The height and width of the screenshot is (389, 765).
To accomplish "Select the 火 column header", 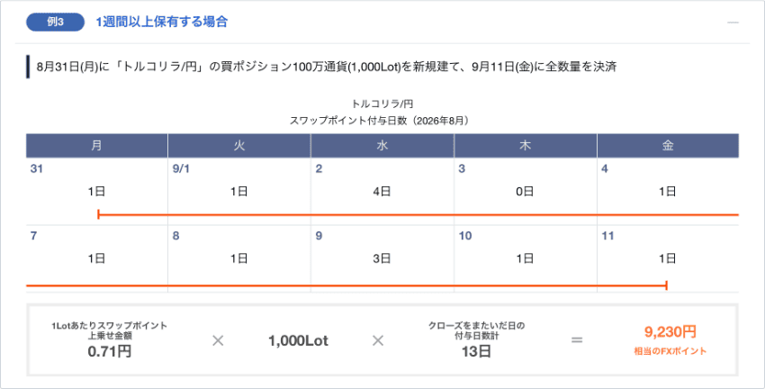I will pos(239,146).
